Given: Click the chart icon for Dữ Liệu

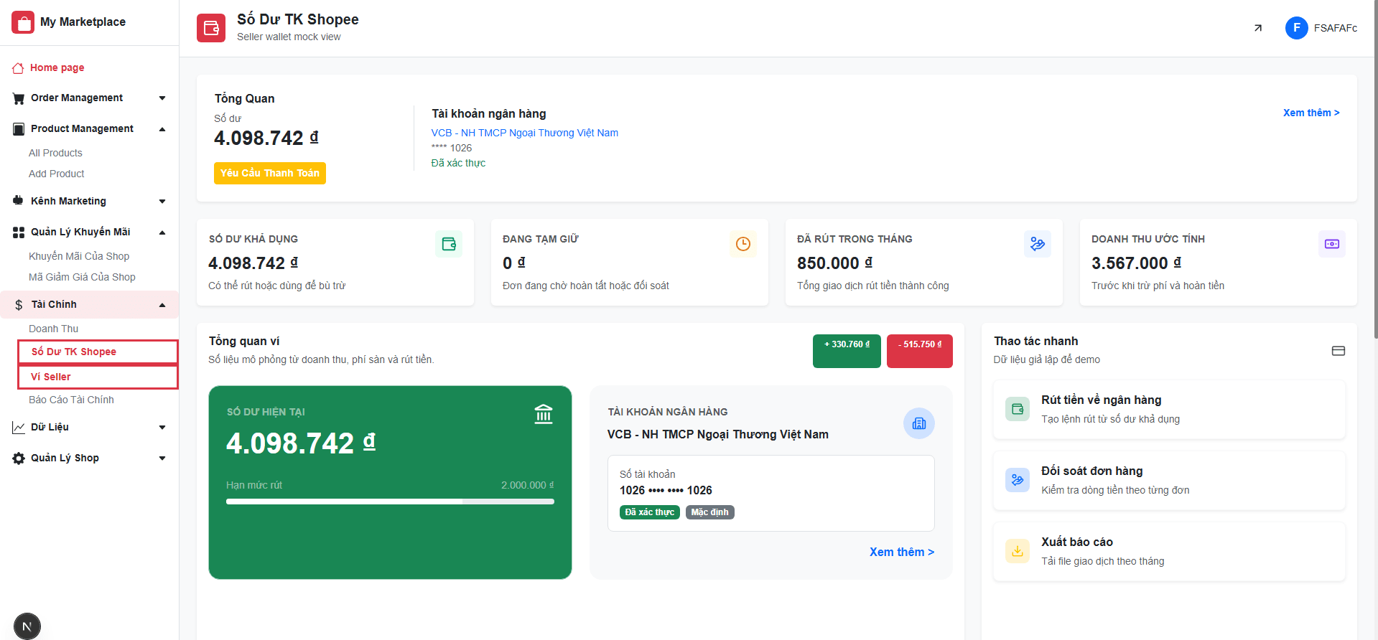Looking at the screenshot, I should click(x=19, y=428).
